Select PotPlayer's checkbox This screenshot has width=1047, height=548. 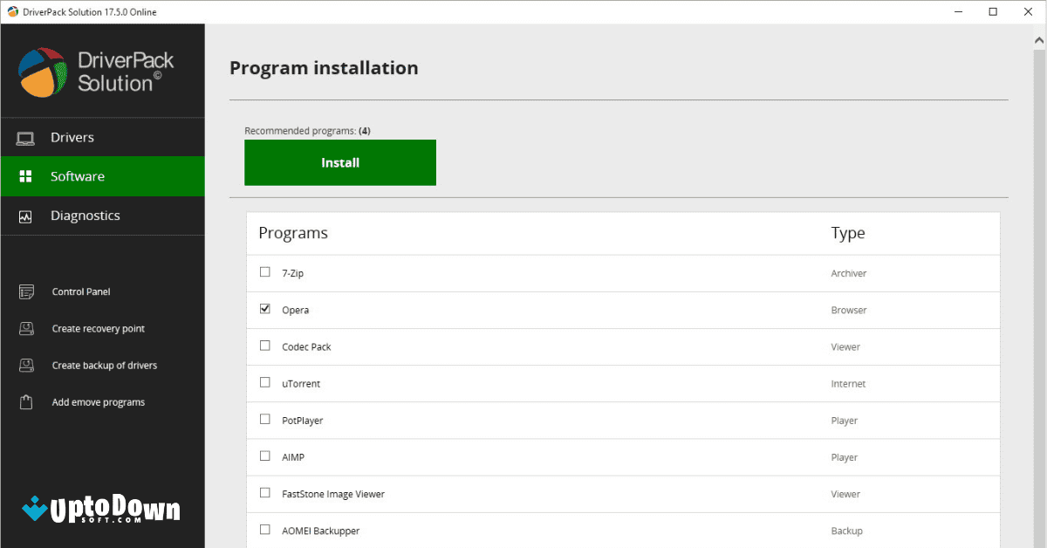click(265, 419)
